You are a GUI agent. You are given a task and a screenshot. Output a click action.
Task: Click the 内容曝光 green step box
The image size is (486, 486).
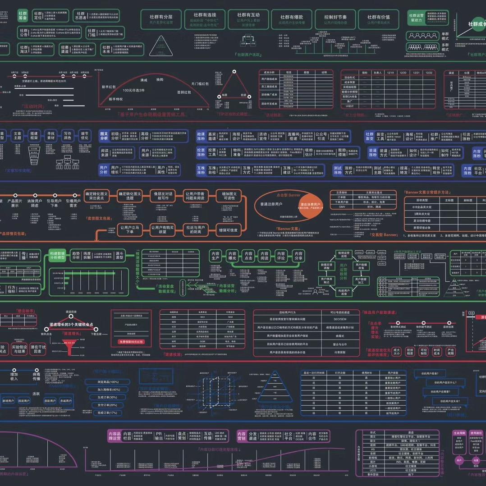tap(232, 256)
